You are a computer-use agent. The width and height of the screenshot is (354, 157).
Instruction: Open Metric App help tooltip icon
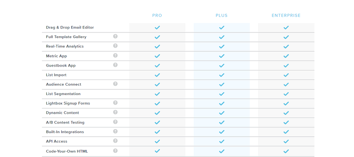click(x=115, y=55)
